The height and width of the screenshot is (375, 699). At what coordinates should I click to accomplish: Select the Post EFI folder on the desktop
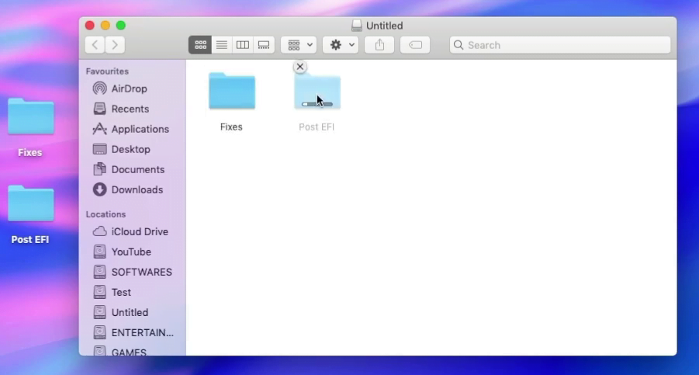31,203
